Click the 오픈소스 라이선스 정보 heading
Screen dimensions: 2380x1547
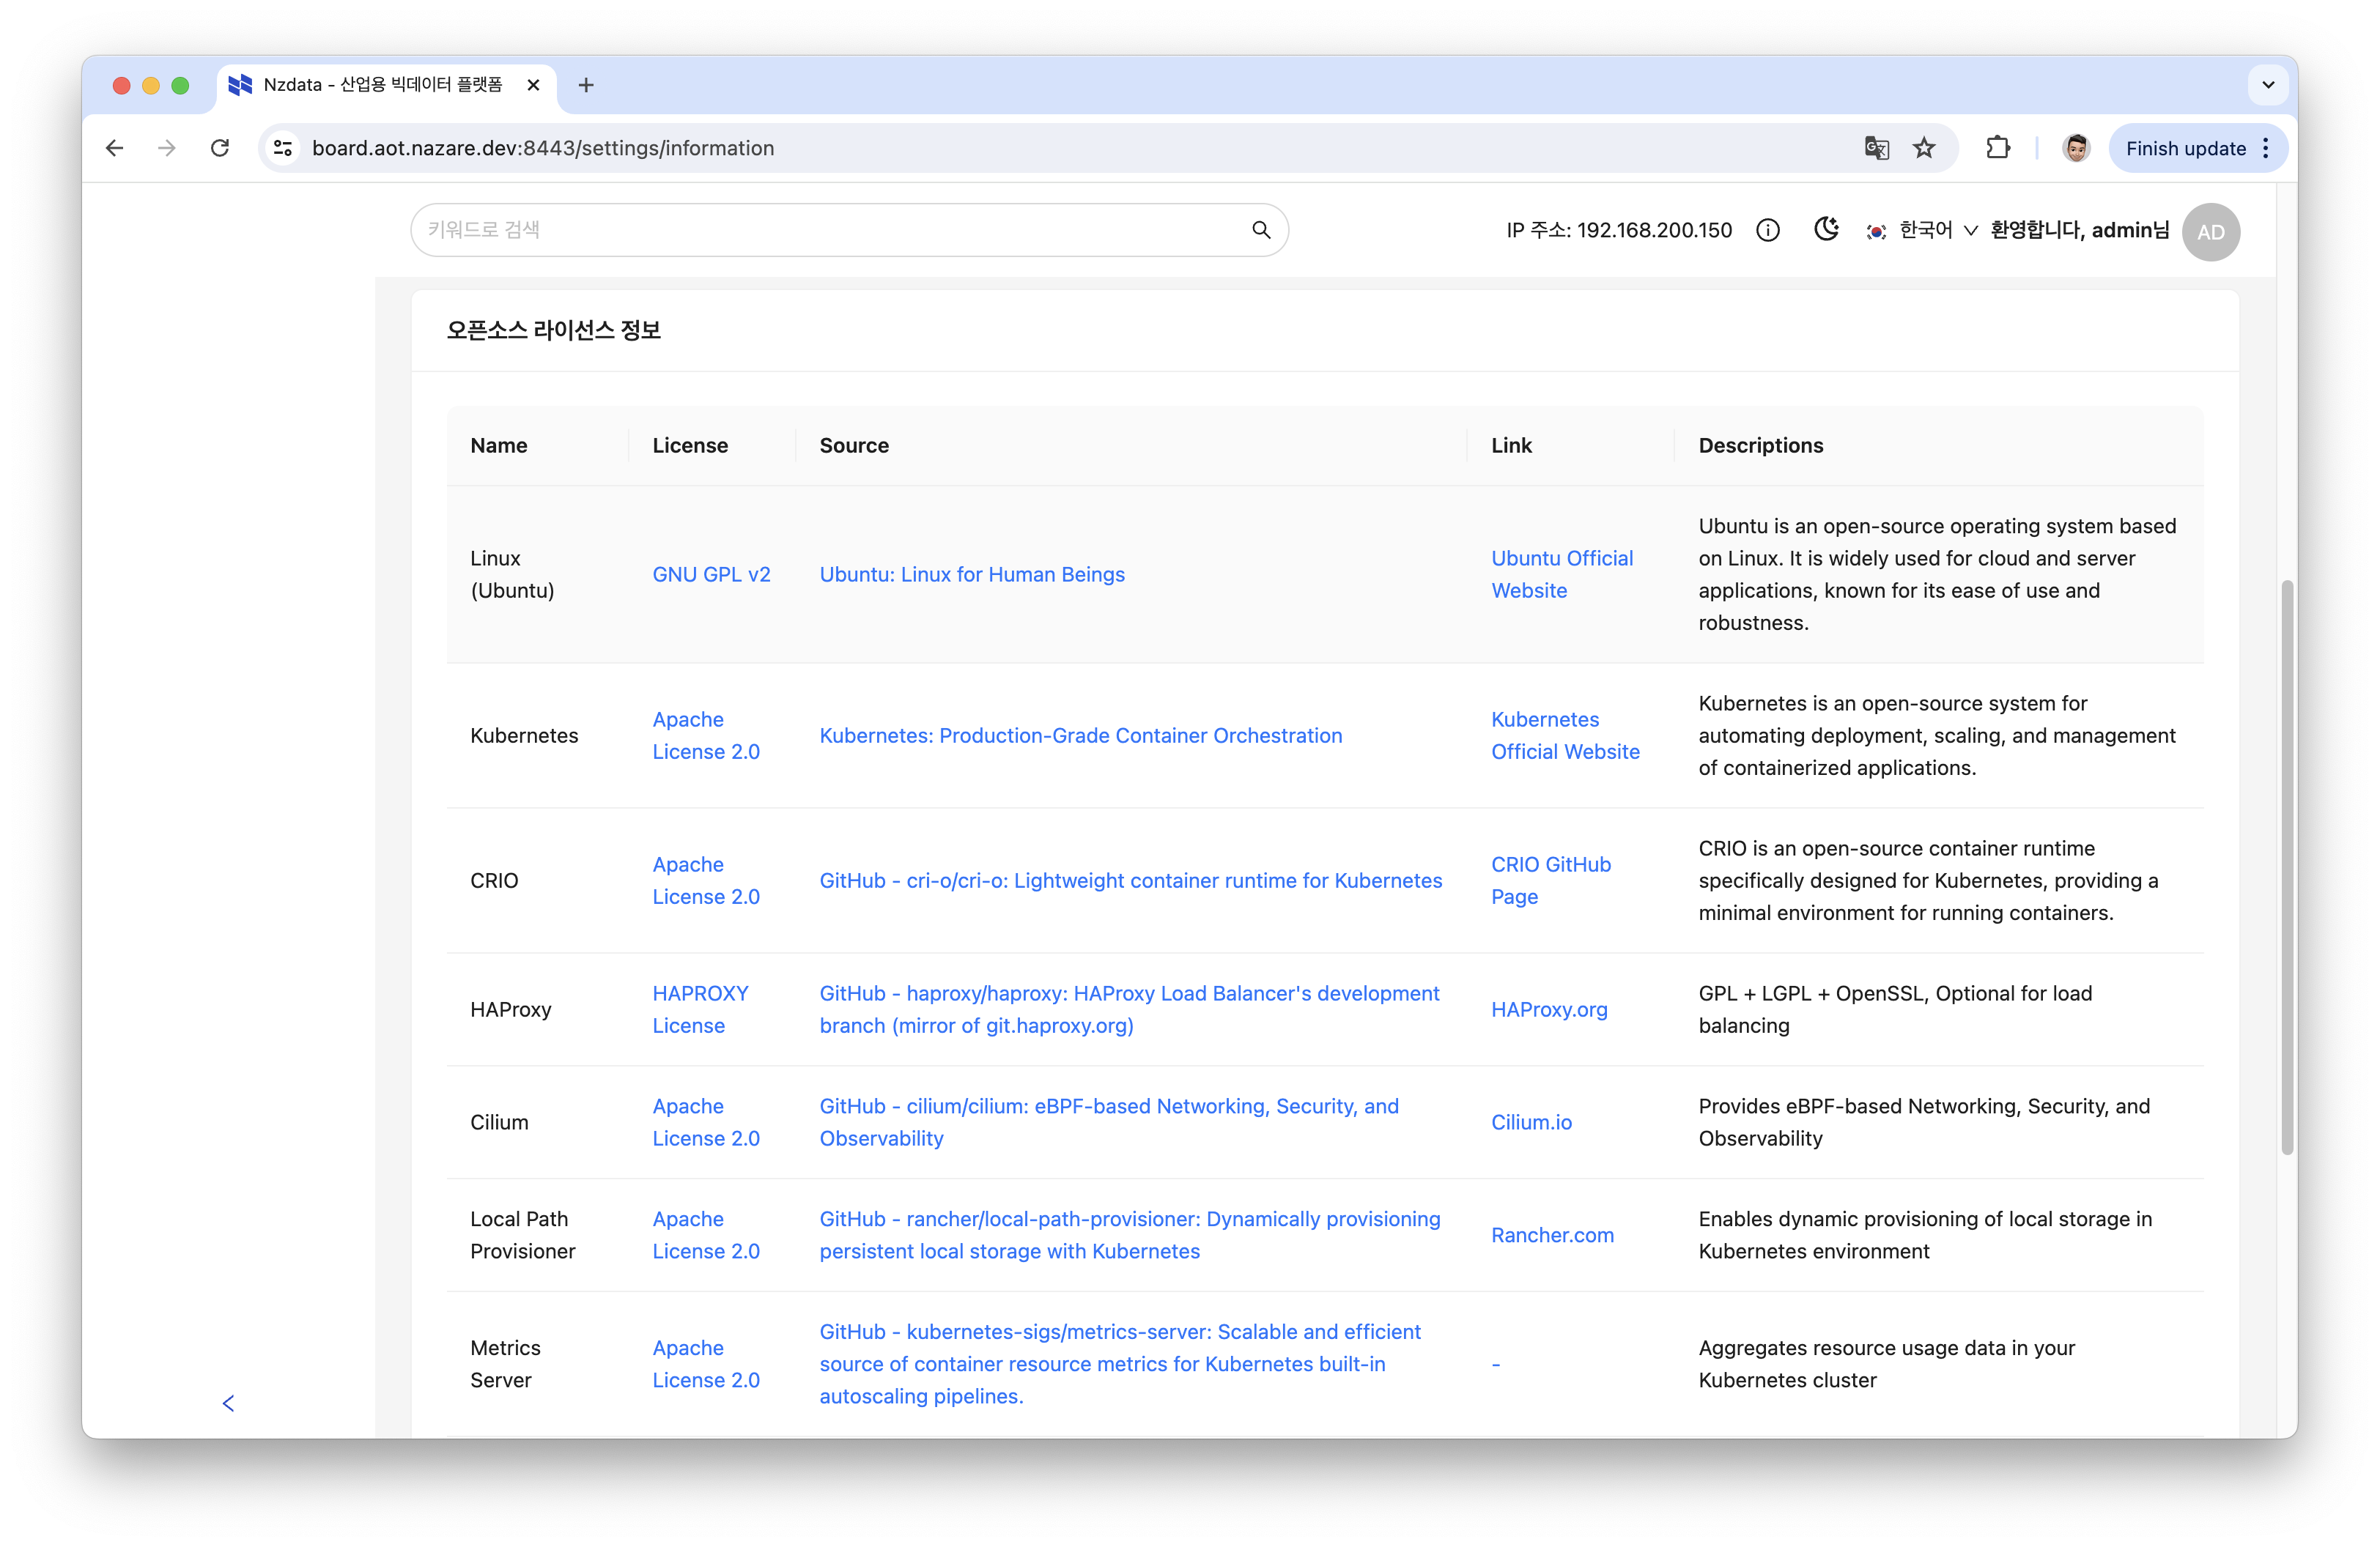[553, 330]
